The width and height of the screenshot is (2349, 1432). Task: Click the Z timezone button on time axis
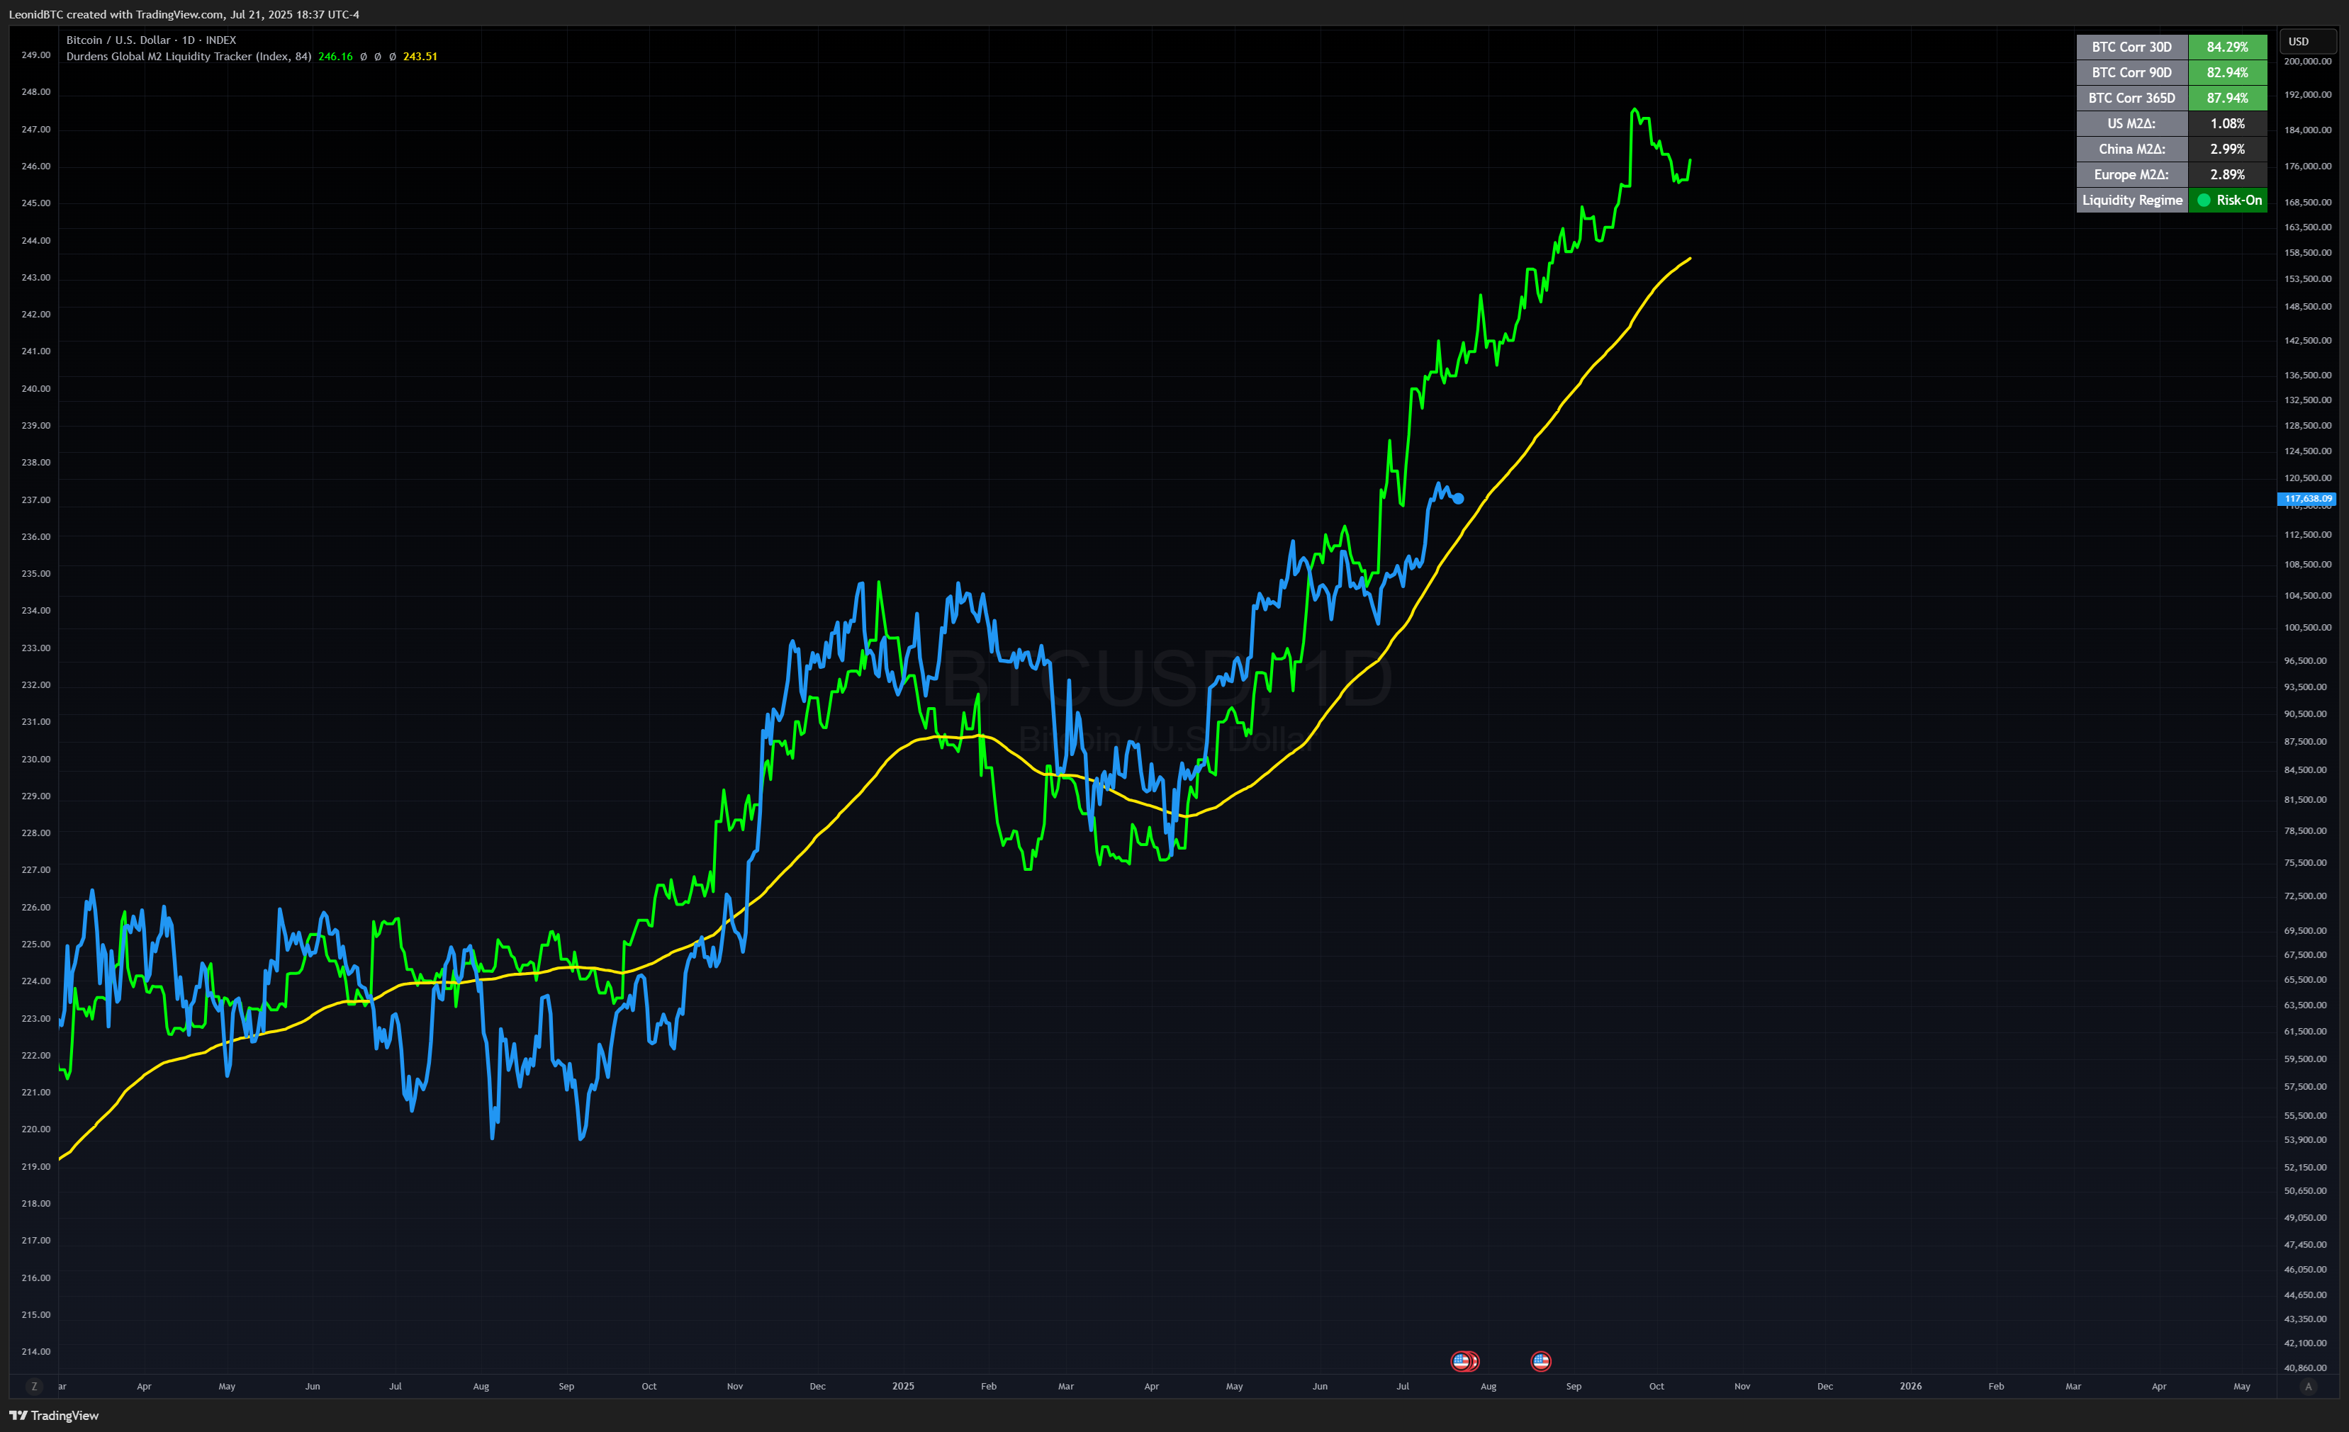click(34, 1386)
